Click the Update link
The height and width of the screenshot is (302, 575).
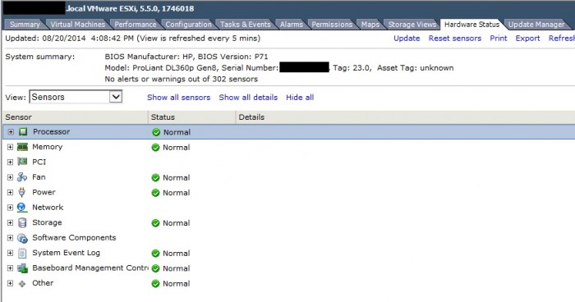click(407, 39)
